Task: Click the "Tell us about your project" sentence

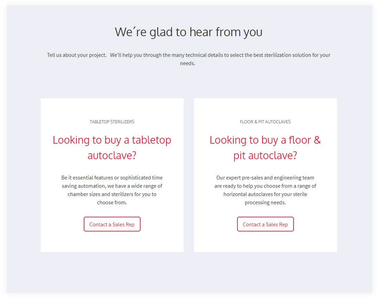Action: coord(77,55)
